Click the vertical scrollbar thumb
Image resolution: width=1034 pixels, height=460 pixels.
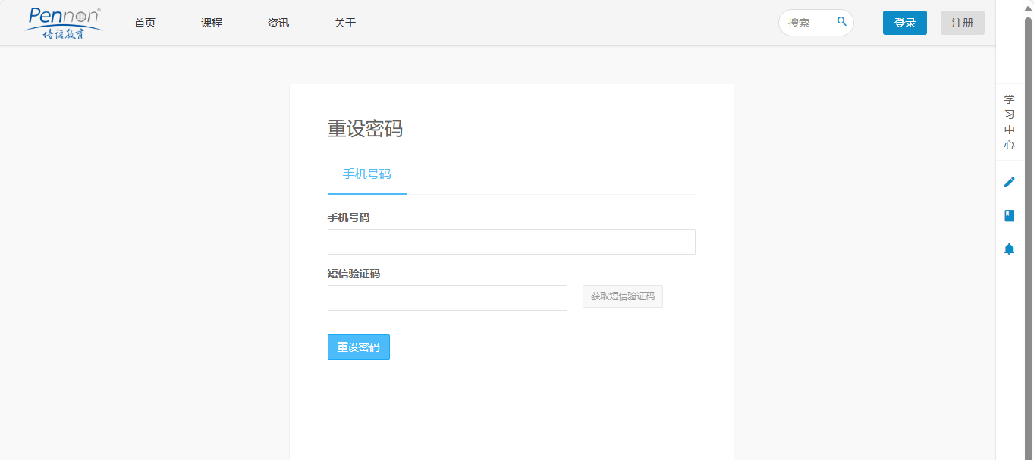coord(1028,227)
